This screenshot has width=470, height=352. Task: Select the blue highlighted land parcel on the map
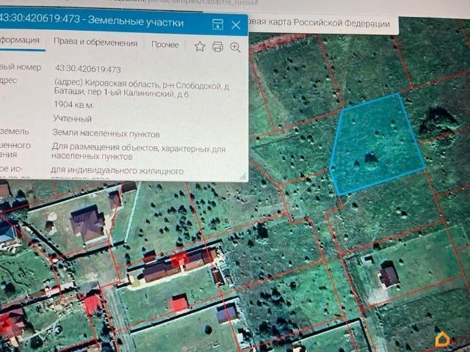[x=377, y=145]
